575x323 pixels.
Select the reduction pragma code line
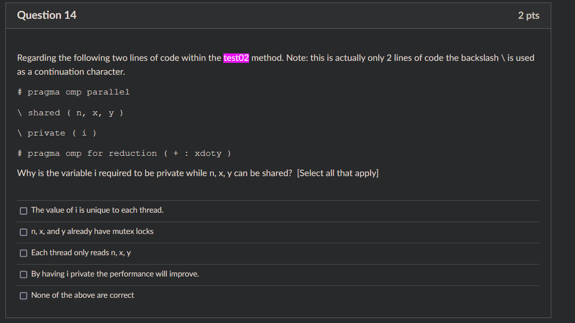click(124, 153)
